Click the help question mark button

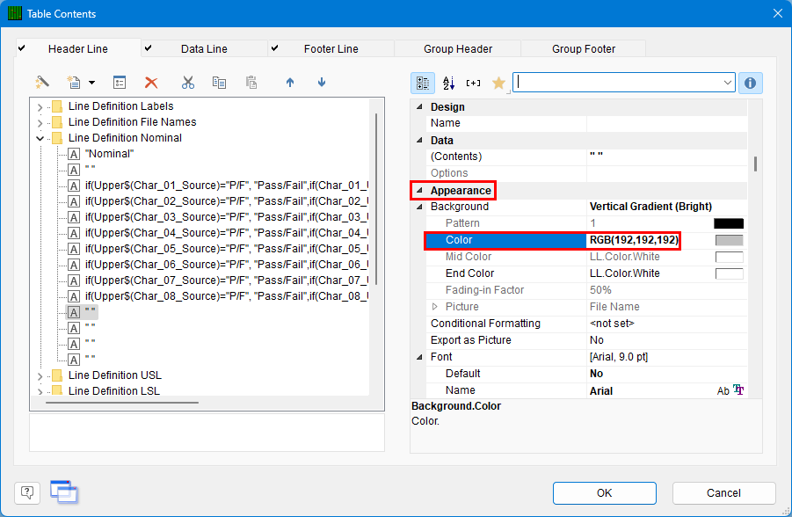coord(27,492)
